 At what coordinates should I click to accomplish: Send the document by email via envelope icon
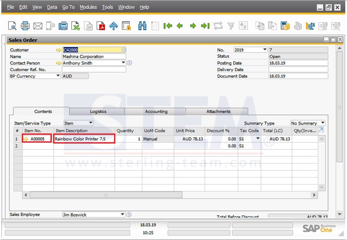click(38, 26)
